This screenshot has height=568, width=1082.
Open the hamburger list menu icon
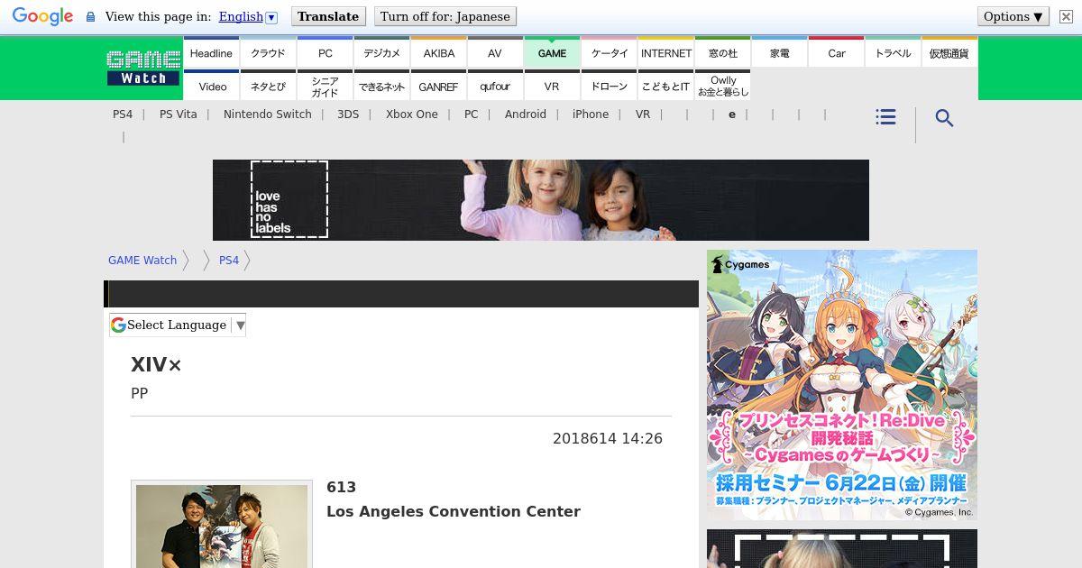(x=885, y=118)
